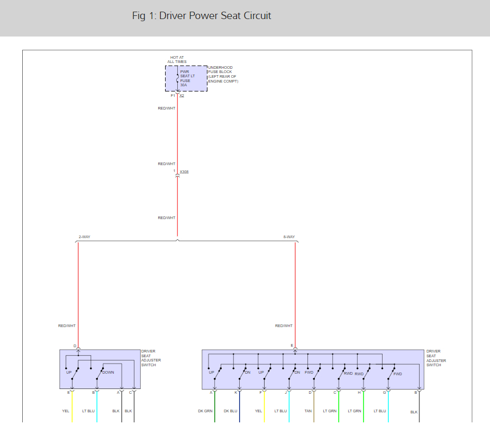
Task: Click the DN switch above terminal K
Action: pos(242,373)
